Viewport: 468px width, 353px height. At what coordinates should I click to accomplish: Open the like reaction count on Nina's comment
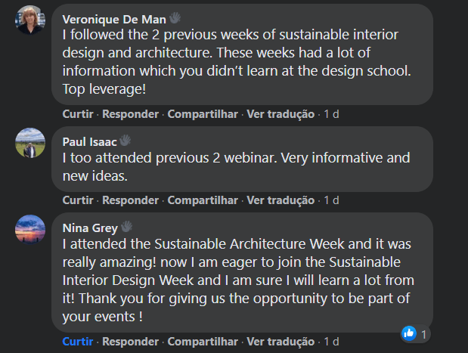(x=416, y=333)
